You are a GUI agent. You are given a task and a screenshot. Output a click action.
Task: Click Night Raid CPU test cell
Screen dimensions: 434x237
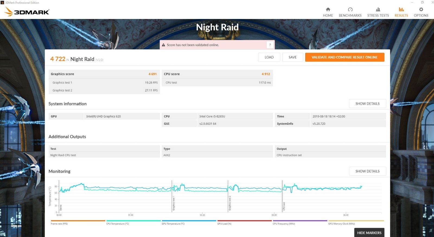click(104, 155)
